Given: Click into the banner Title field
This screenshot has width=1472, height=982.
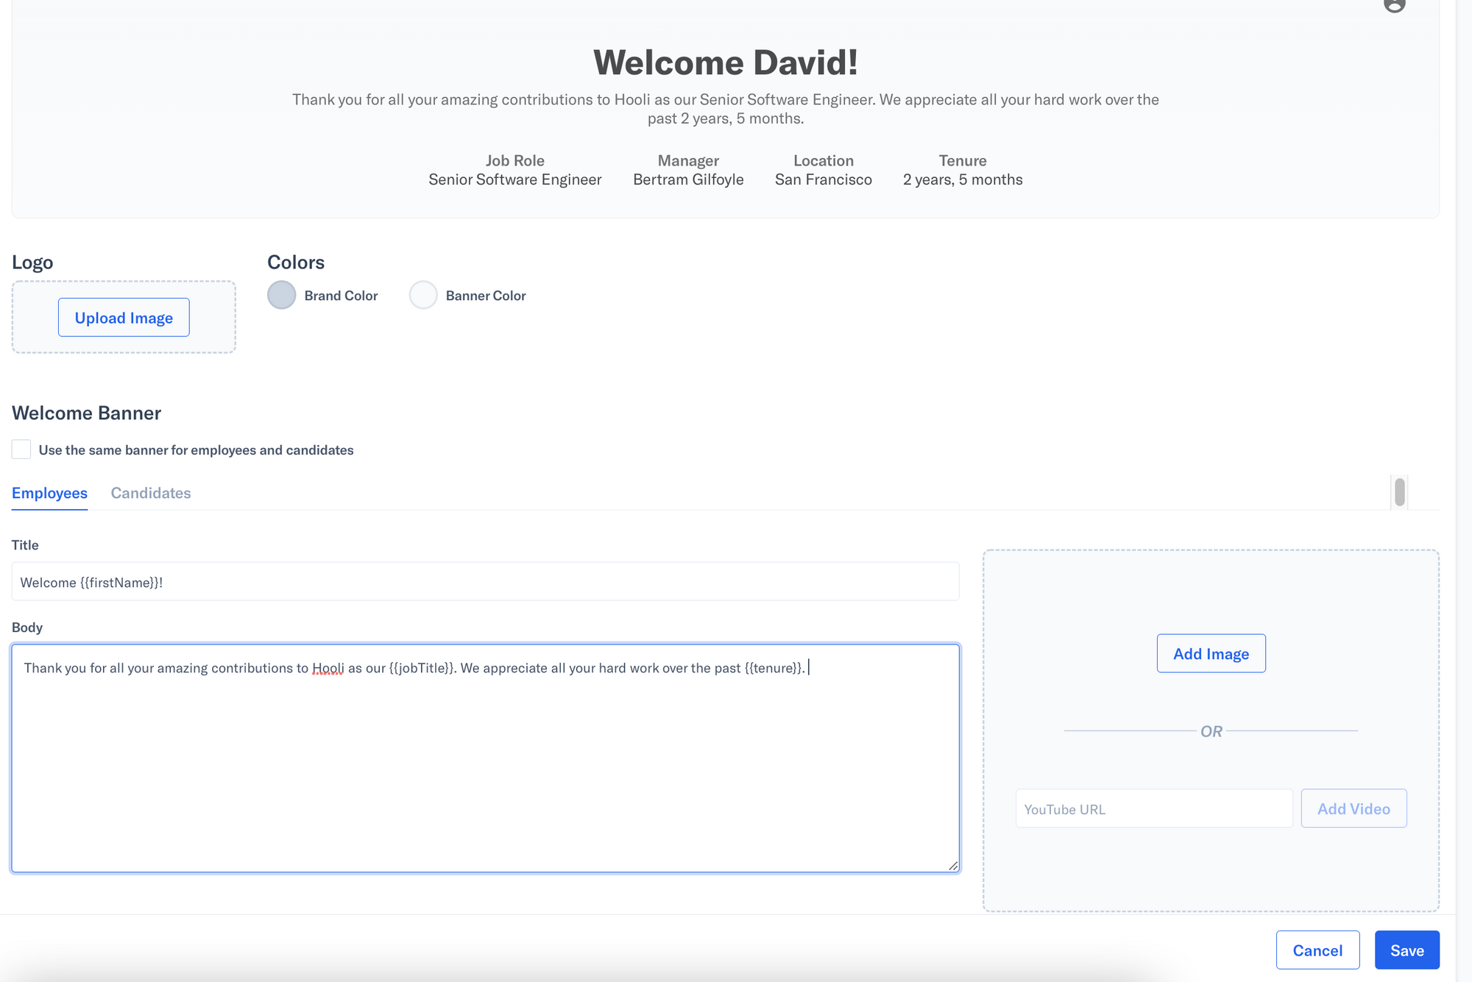Looking at the screenshot, I should click(x=485, y=582).
